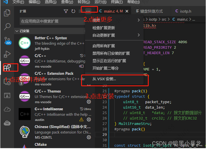Select 开始扩展二等分 entry

(114, 68)
